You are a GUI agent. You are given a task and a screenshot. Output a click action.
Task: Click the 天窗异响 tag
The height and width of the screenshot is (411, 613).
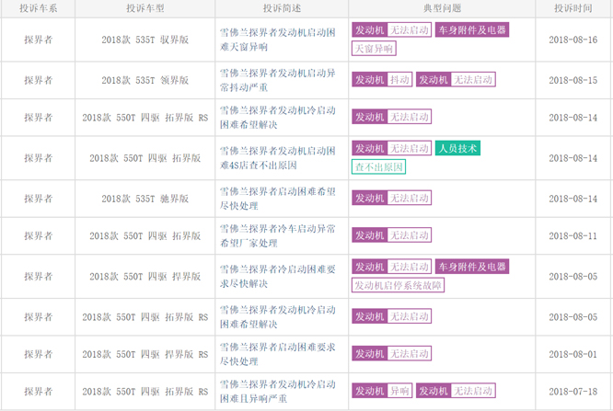coord(374,49)
